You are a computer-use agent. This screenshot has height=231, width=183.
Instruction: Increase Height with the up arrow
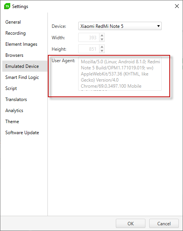point(102,47)
